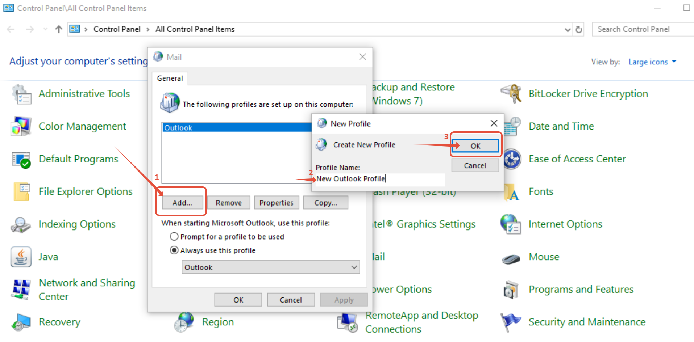Expand the chevron before All Control Panel Items
Screen dimensions: 694x342
(148, 29)
